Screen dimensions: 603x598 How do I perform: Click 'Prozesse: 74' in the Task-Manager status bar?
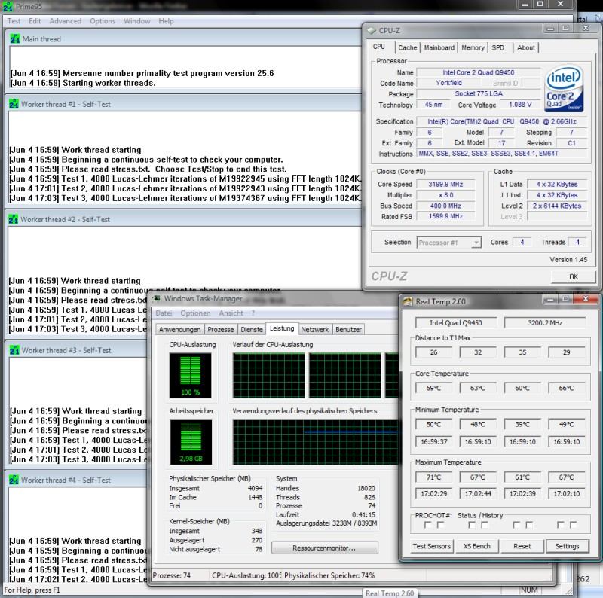[x=172, y=575]
